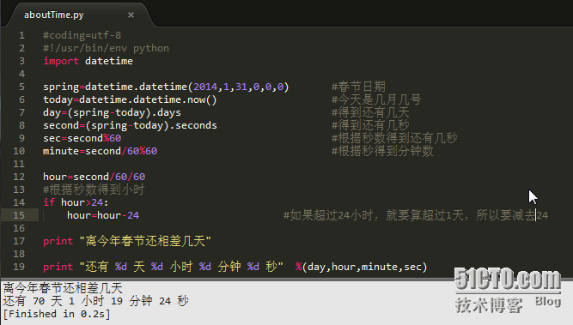Viewport: 573px width, 325px height.
Task: Click the print line with '%(day,hour,minute,sec)'
Action: (235, 267)
